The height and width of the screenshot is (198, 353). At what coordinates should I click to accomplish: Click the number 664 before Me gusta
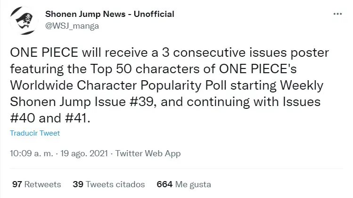pos(164,184)
